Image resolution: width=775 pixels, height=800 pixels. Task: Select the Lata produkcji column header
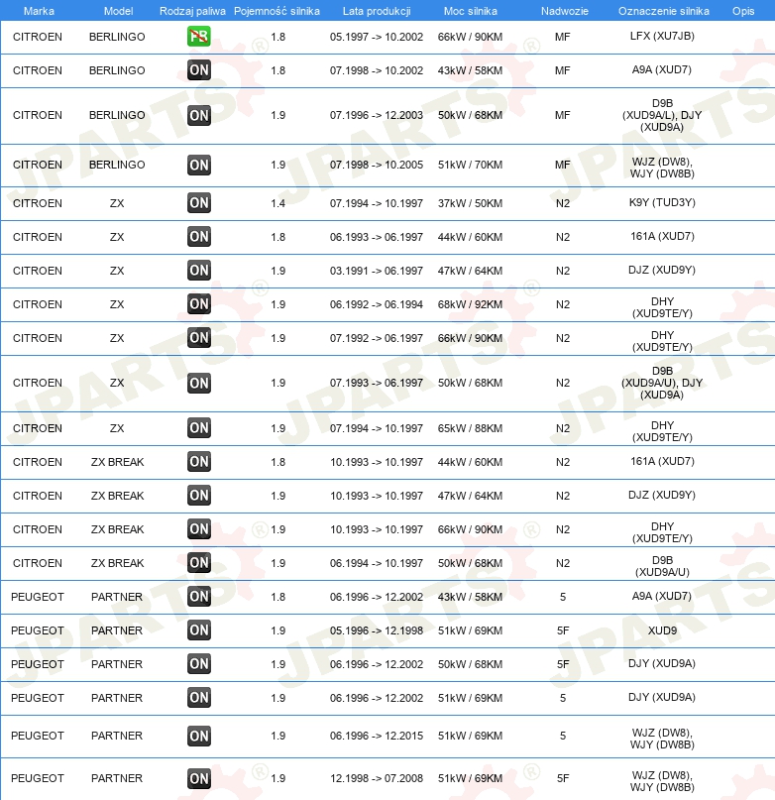click(377, 11)
